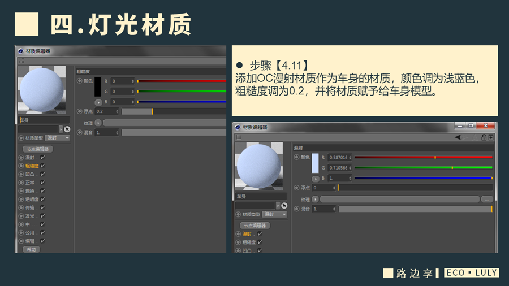Click the lock icon in the right material editor

(x=484, y=137)
